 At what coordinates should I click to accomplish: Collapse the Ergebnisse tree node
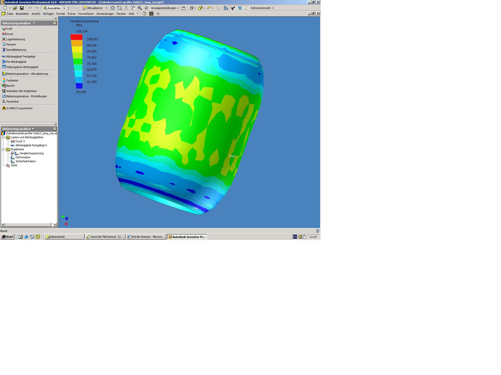tap(3, 149)
